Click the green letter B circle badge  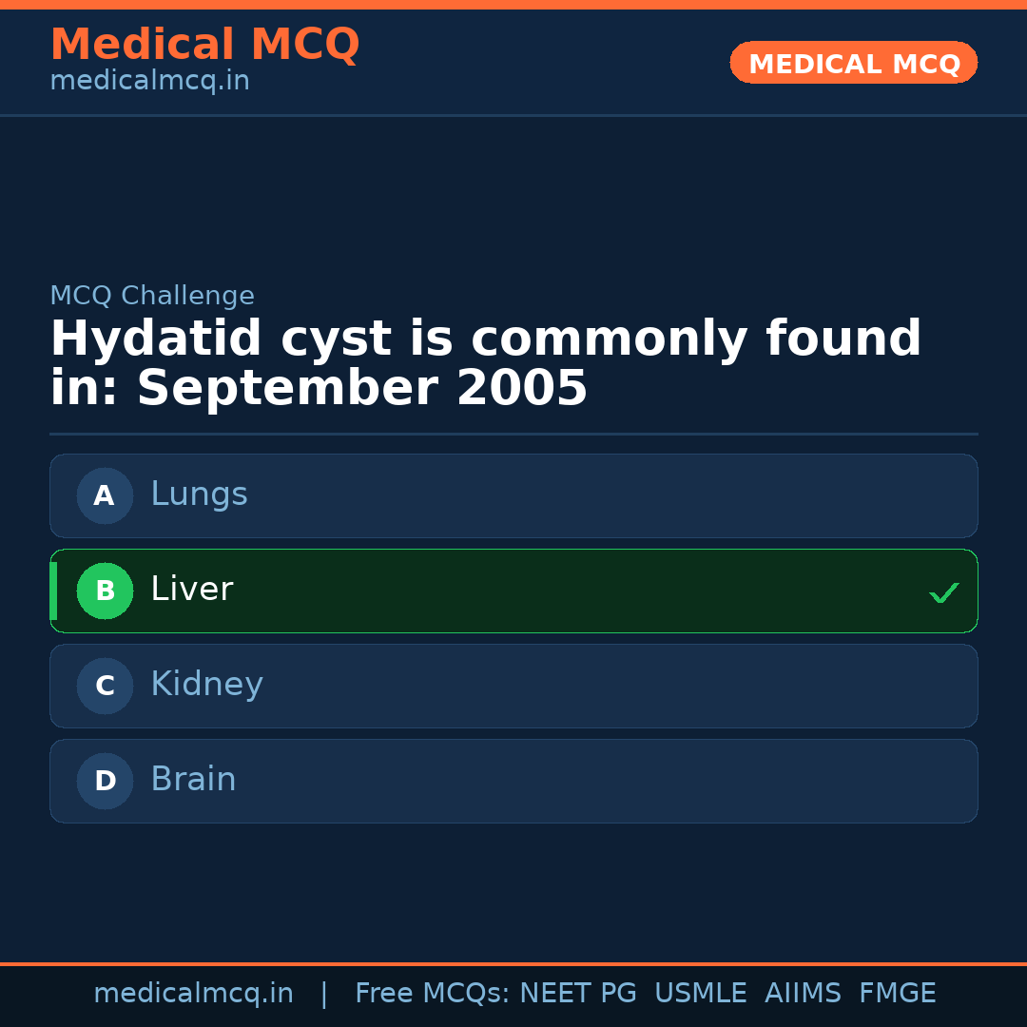point(105,591)
